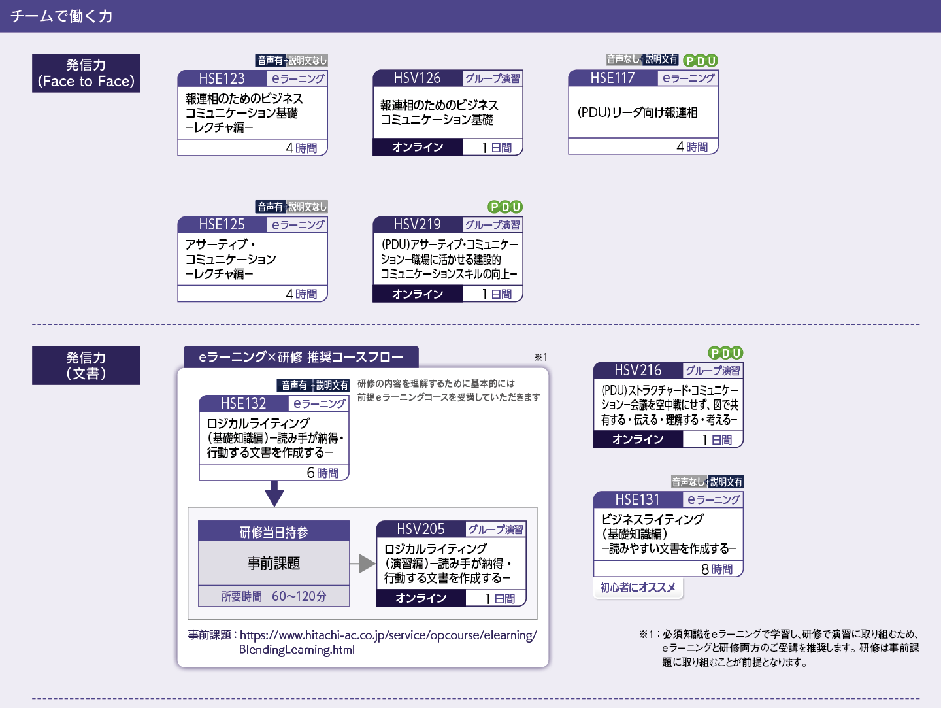Click the 6時間 duration on HSE132

click(323, 473)
